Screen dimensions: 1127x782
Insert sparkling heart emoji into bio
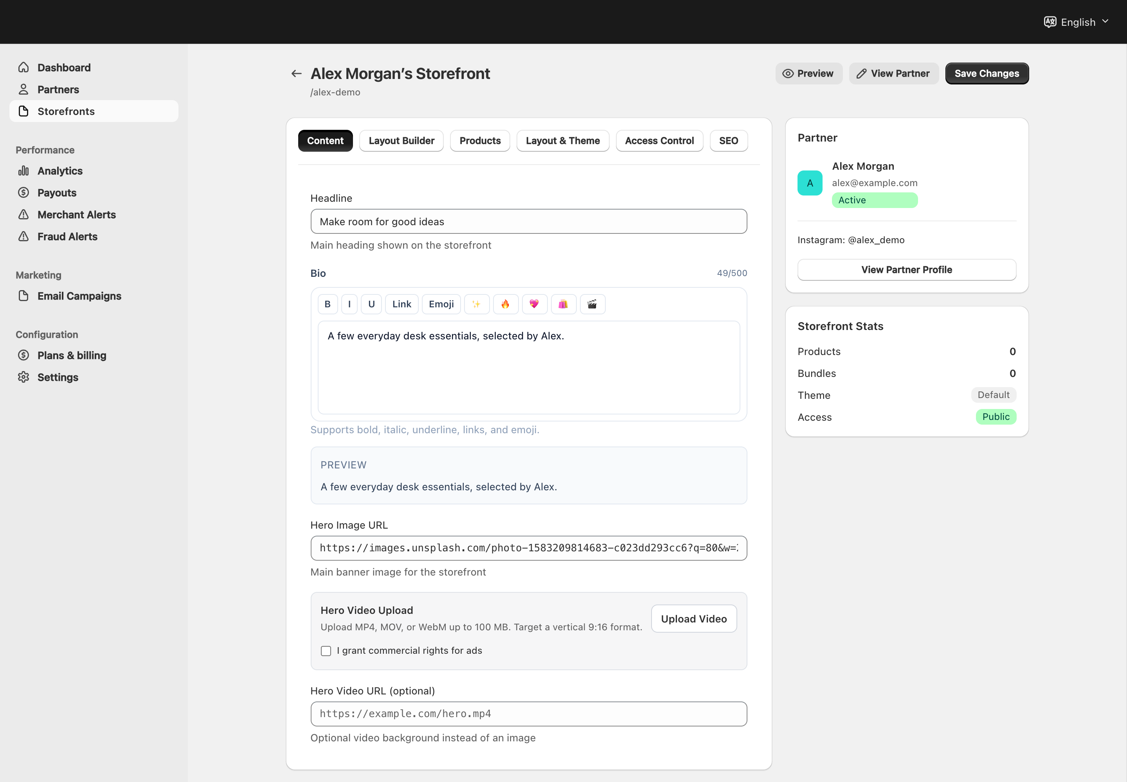pos(534,304)
